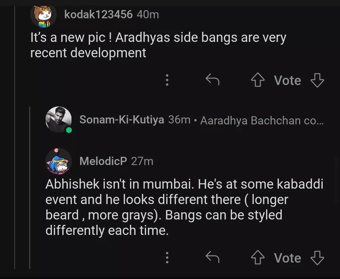The image size is (340, 279).
Task: Go to the kodak123456 user profile
Action: pos(98,14)
